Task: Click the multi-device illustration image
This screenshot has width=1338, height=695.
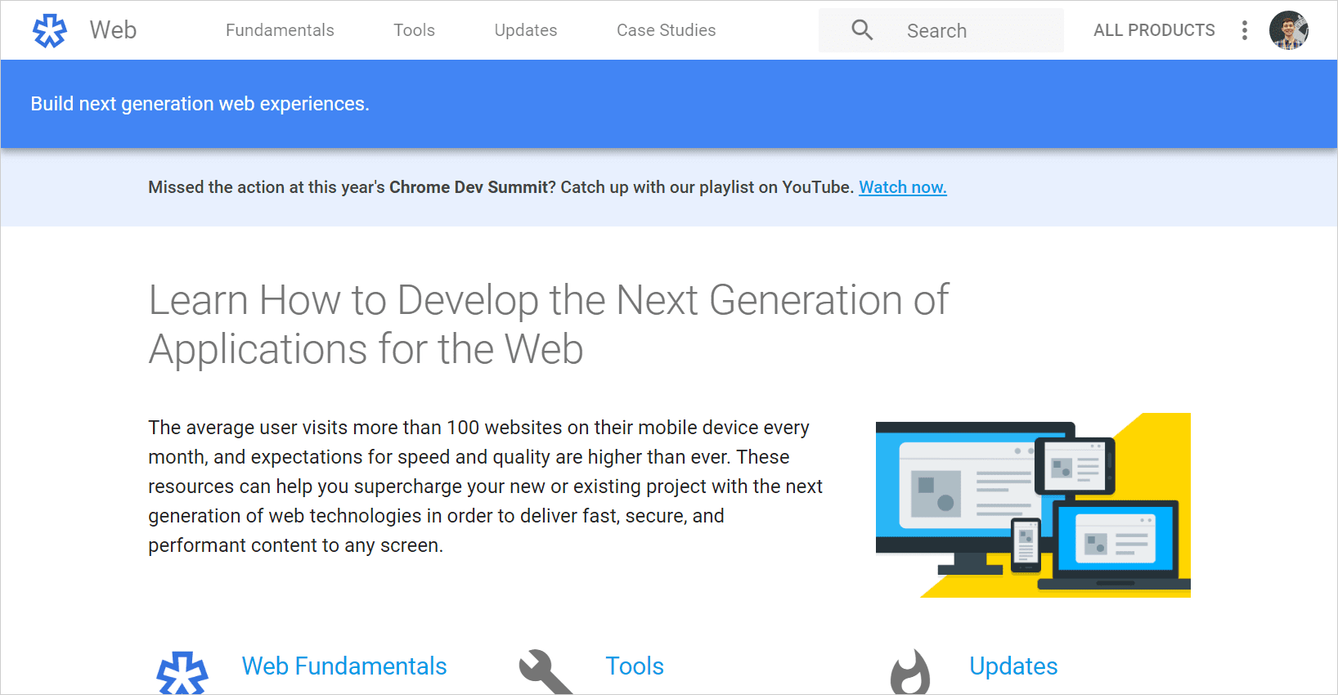Action: [x=1033, y=505]
